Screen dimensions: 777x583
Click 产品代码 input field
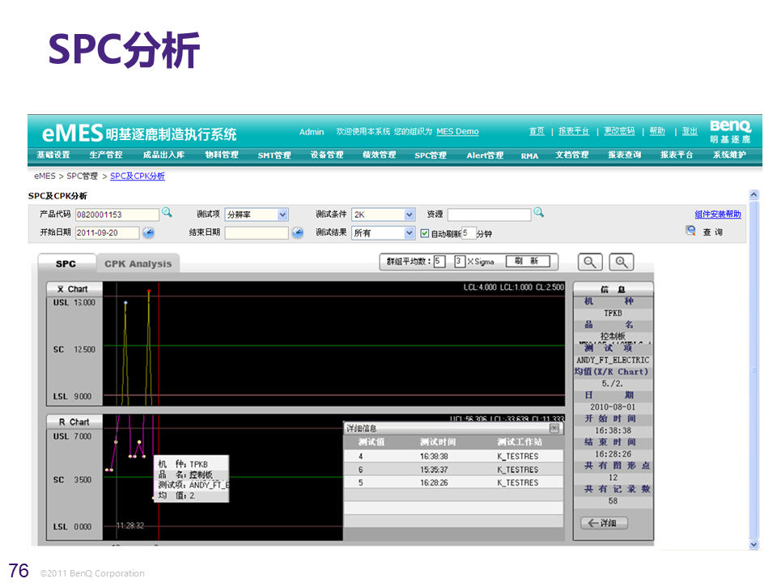coord(117,215)
